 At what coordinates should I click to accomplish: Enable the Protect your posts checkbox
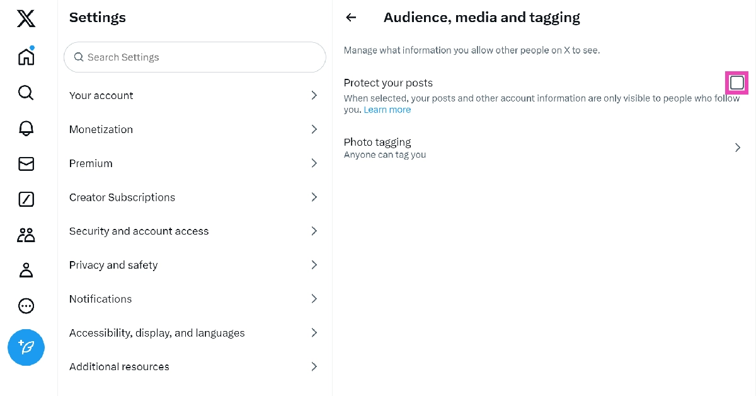pos(736,83)
